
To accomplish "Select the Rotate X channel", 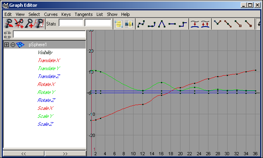I will (46, 84).
